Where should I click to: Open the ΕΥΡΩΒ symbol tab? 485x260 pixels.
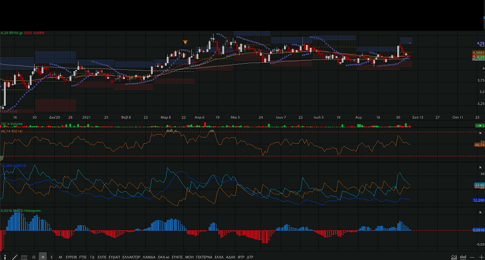pyautogui.click(x=71, y=257)
